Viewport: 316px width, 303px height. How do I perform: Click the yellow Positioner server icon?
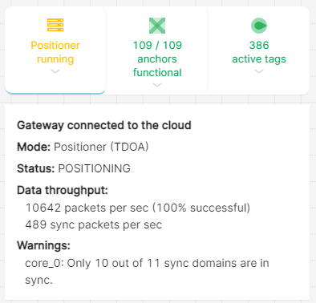coord(55,25)
